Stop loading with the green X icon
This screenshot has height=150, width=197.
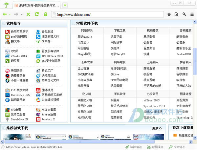pos(28,14)
